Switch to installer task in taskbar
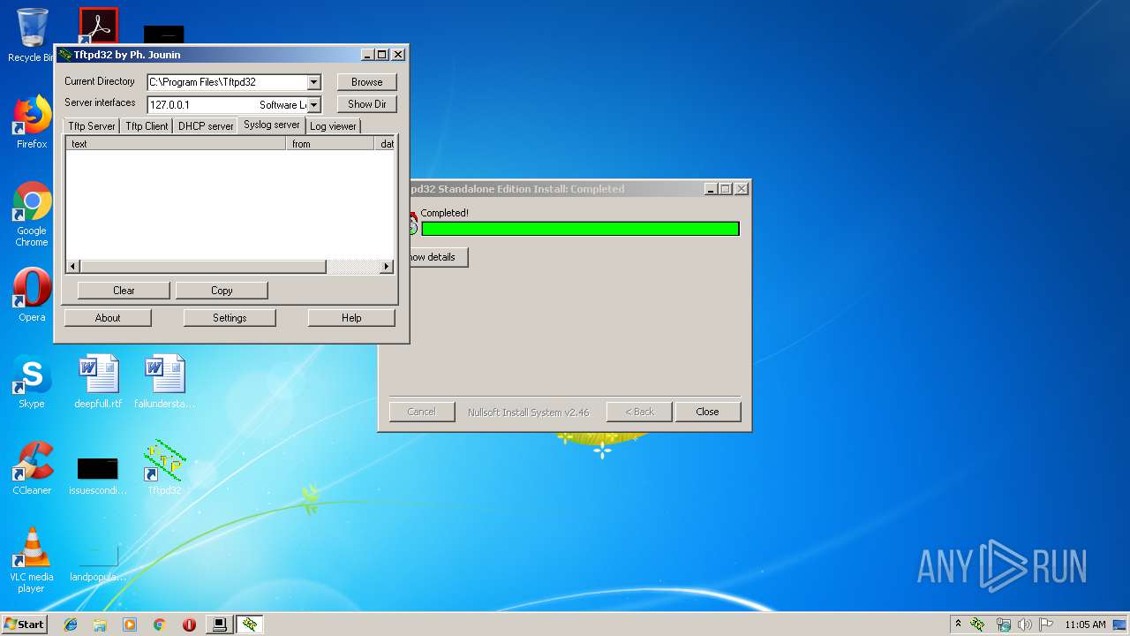The height and width of the screenshot is (636, 1130). click(x=219, y=625)
